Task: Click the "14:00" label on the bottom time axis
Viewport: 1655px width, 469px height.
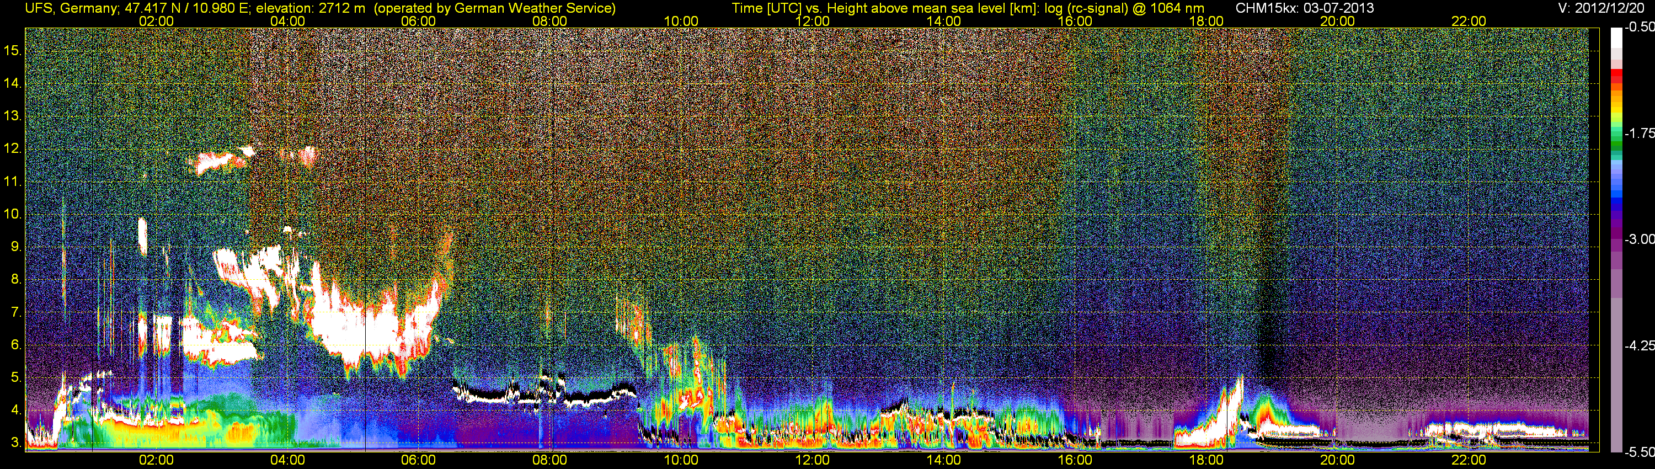Action: (944, 460)
